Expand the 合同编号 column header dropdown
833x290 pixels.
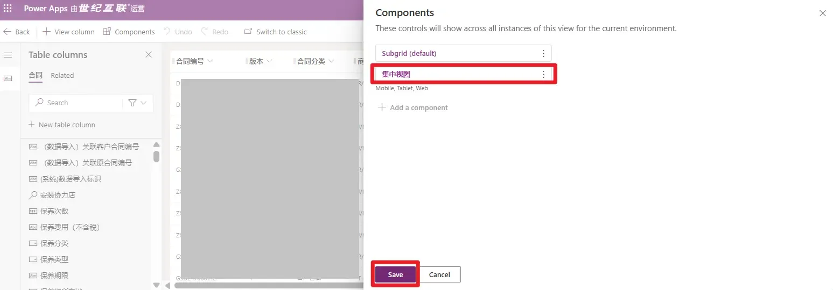click(210, 61)
